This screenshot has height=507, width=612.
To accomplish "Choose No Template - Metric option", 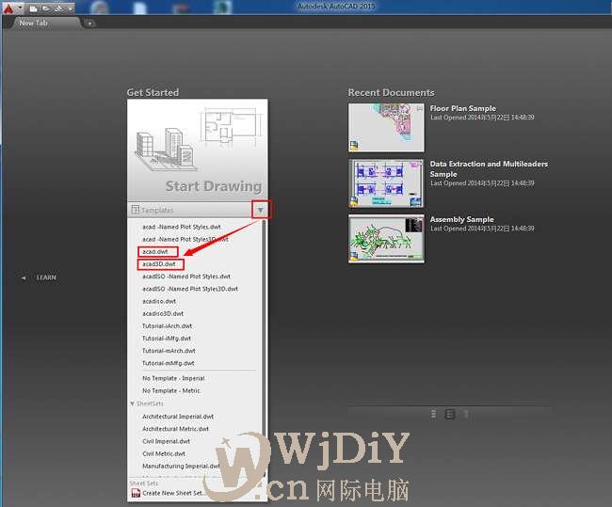I will (x=171, y=390).
